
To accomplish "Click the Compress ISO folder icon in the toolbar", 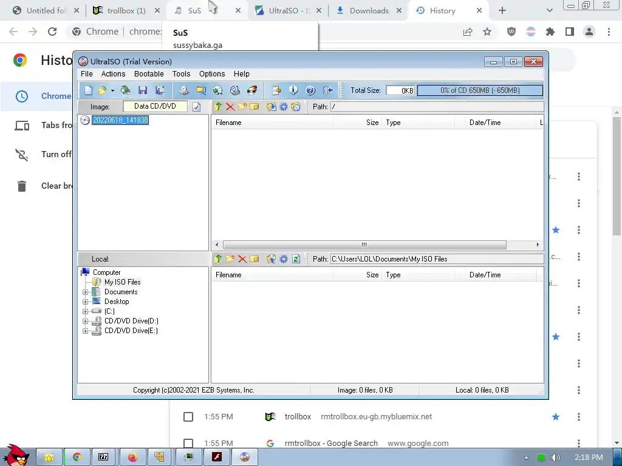I will 201,91.
